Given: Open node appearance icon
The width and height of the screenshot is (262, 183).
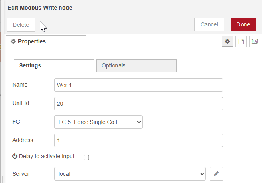Looking at the screenshot, I should pyautogui.click(x=255, y=41).
